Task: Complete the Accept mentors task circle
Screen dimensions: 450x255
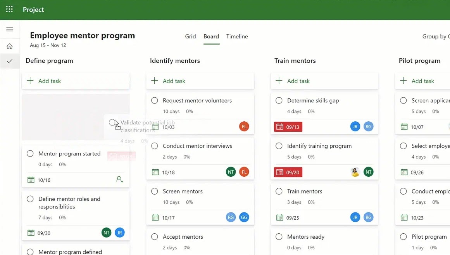Action: coord(154,236)
